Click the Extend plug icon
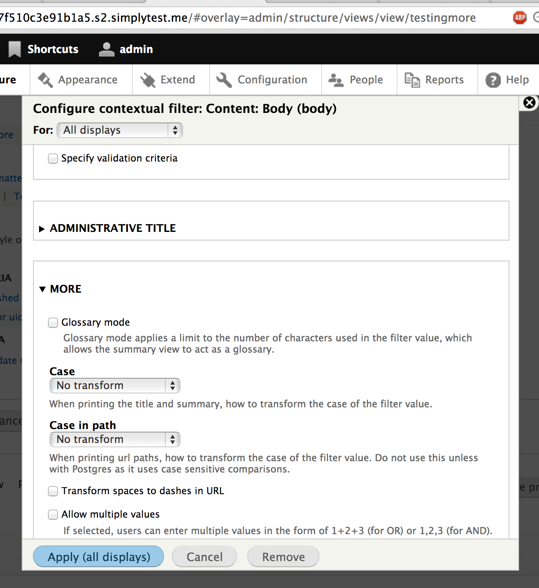539x588 pixels. coord(148,80)
